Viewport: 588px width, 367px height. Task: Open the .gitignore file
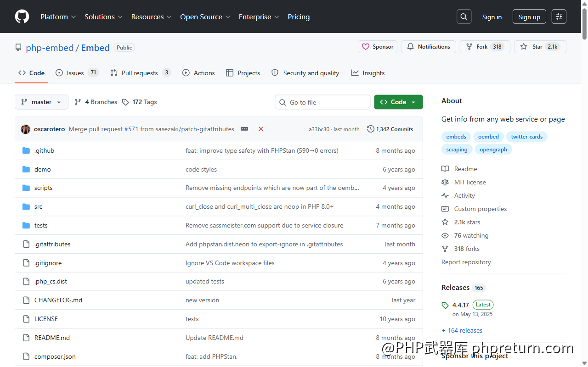coord(48,263)
